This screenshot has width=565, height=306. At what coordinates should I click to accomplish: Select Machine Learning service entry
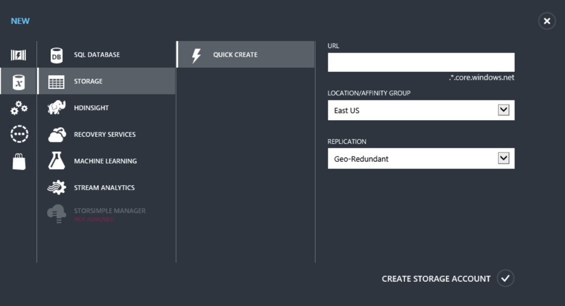[x=107, y=161]
